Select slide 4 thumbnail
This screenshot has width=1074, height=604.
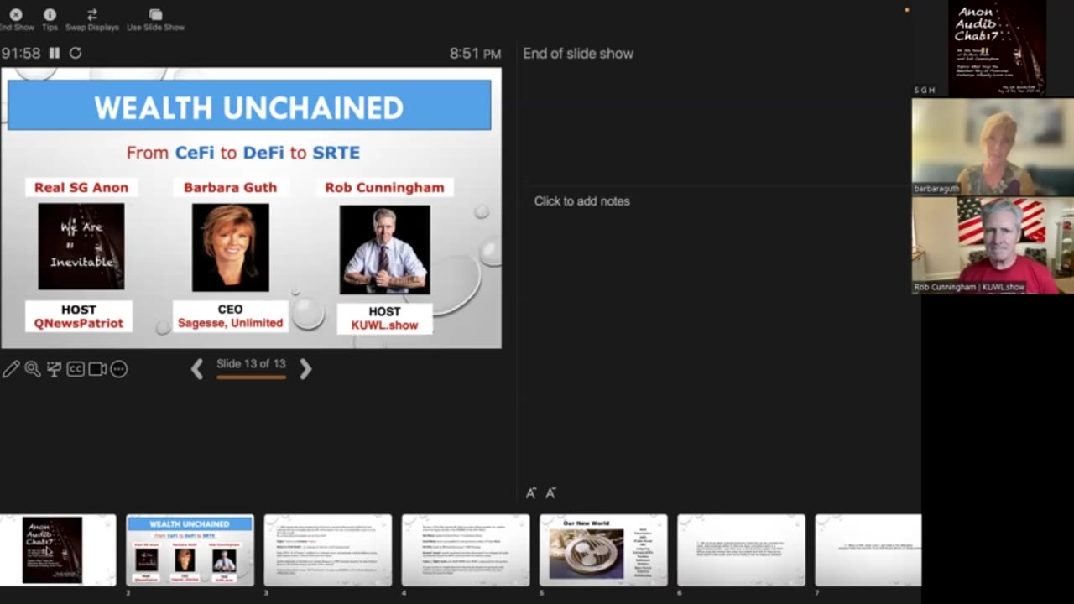point(466,550)
